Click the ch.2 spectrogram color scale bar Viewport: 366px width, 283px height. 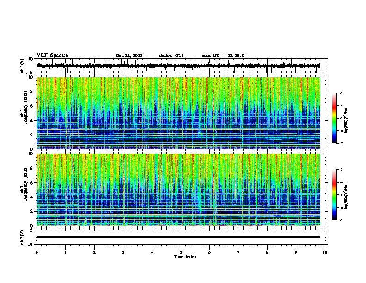coord(335,195)
